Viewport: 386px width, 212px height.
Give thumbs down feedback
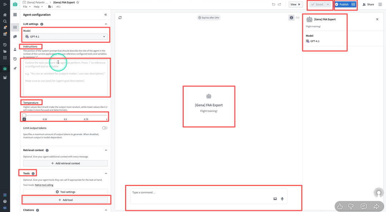pos(351,206)
